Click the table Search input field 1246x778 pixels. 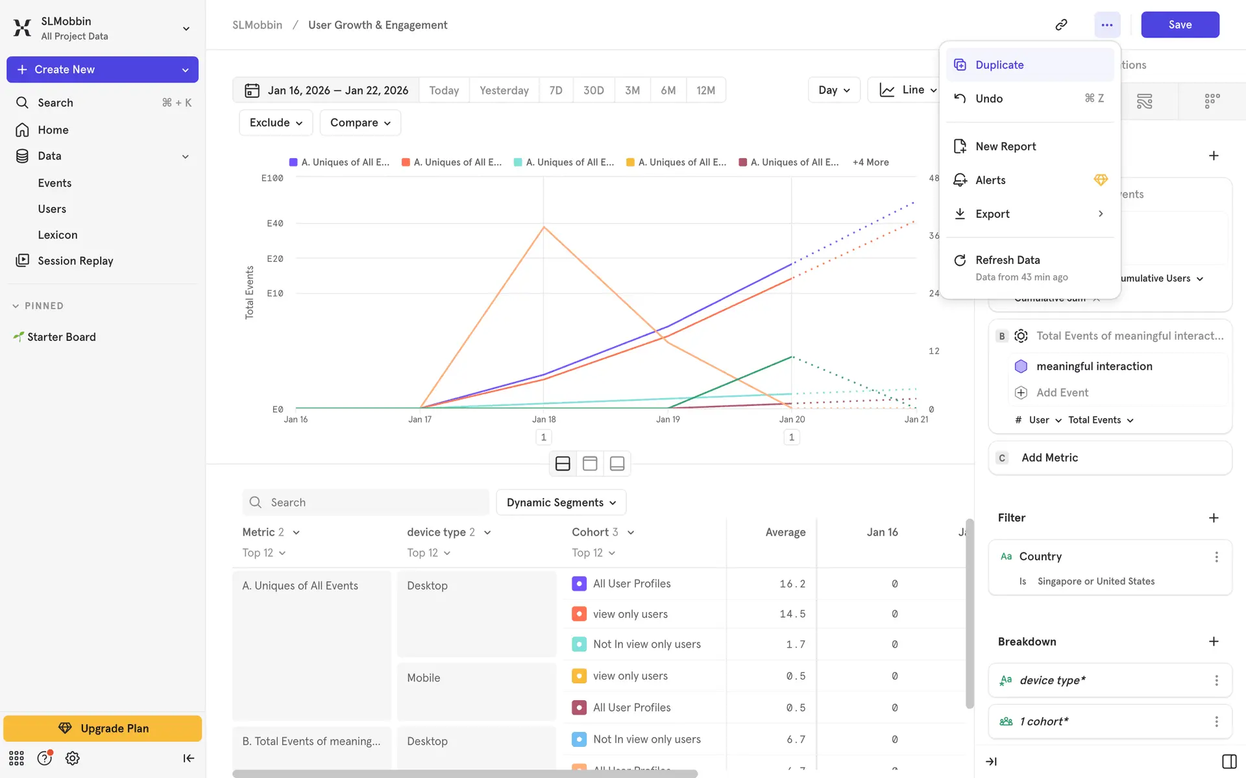373,502
